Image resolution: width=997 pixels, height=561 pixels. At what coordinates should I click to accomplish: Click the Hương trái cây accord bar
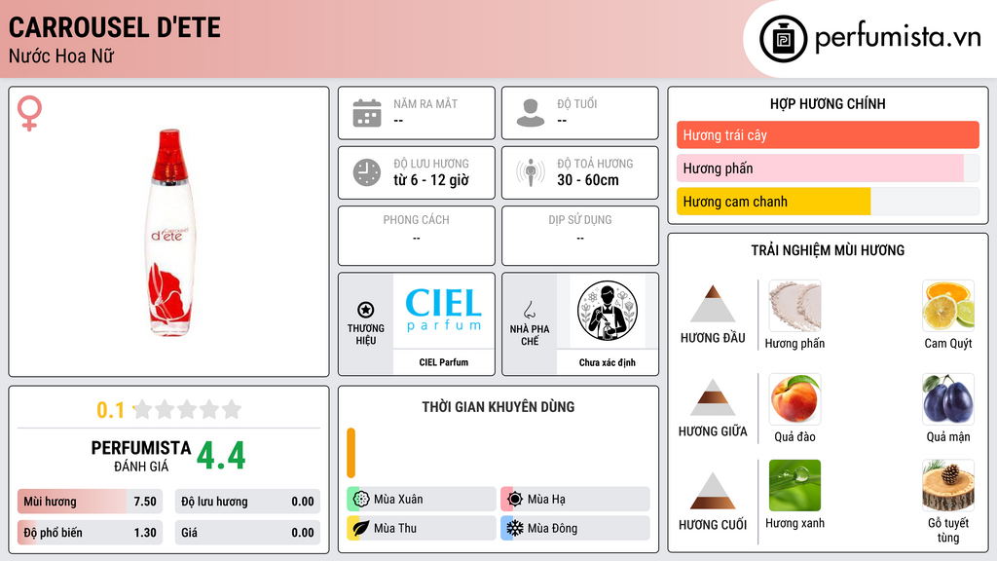828,134
